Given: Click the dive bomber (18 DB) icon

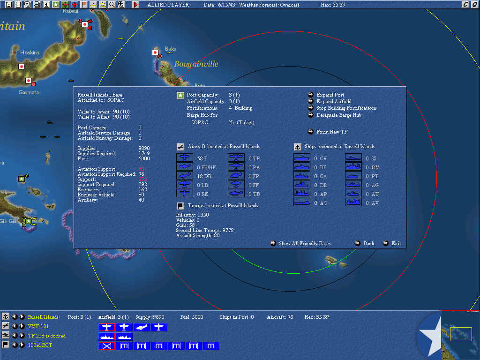Looking at the screenshot, I should [184, 176].
